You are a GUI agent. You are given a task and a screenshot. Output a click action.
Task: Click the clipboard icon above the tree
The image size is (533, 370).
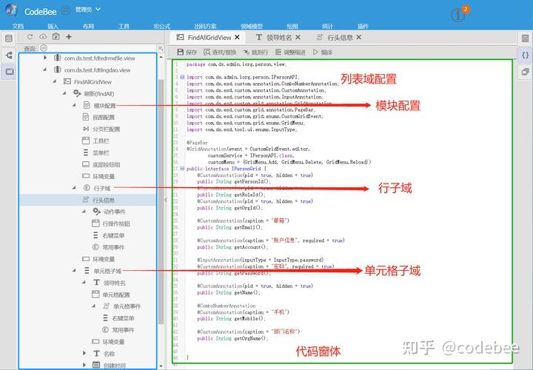click(x=56, y=37)
